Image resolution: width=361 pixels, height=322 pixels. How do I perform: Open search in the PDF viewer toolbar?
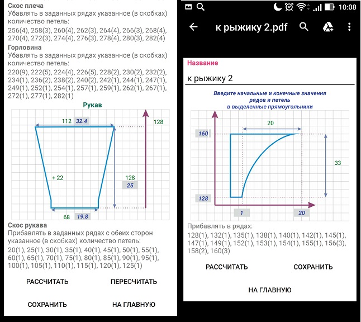pos(304,27)
